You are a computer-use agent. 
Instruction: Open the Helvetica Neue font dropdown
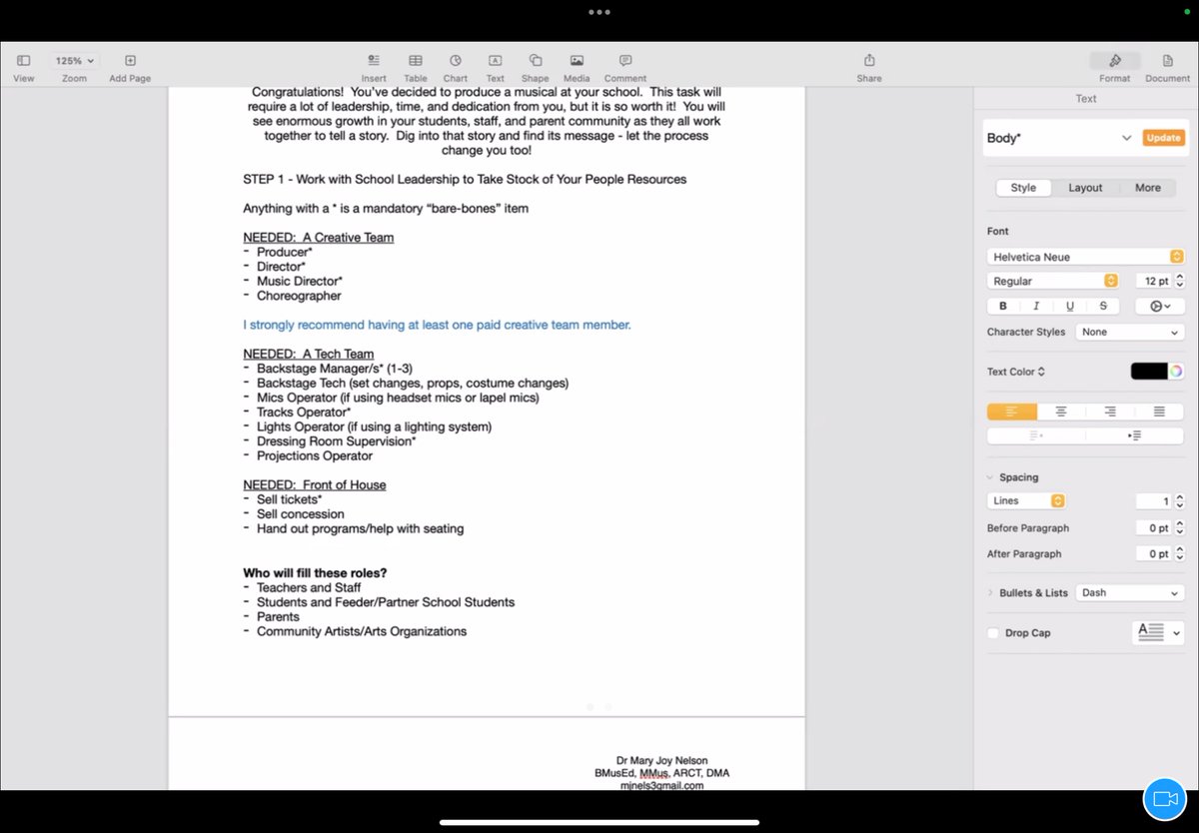pyautogui.click(x=1085, y=257)
